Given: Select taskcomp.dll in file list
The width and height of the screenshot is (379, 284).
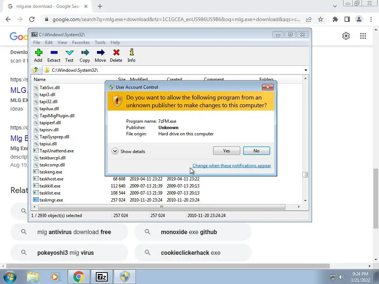Looking at the screenshot, I should (52, 165).
